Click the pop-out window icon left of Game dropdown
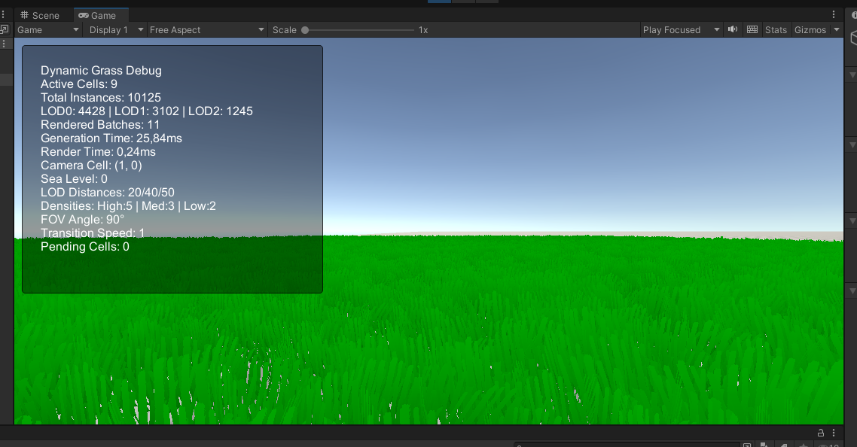This screenshot has height=447, width=857. [4, 29]
